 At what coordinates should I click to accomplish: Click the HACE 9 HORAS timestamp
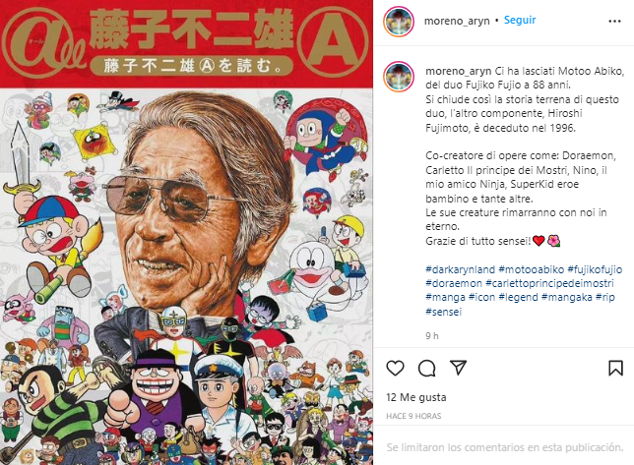click(x=413, y=416)
